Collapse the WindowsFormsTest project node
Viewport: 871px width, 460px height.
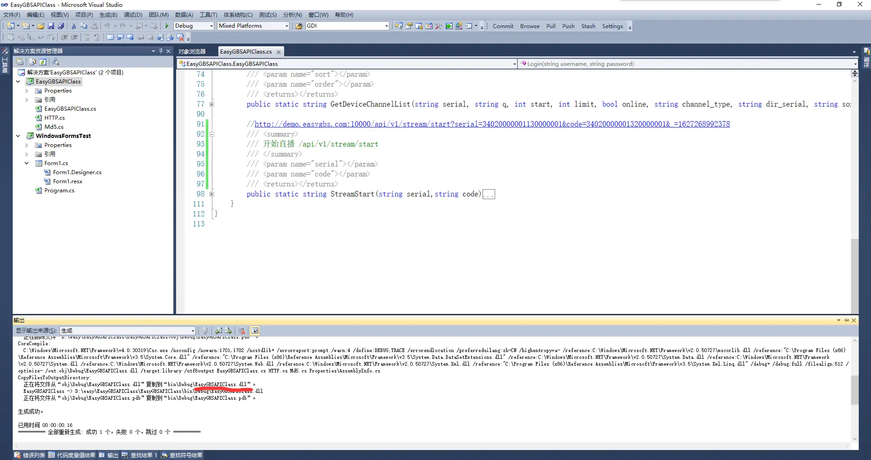(18, 136)
